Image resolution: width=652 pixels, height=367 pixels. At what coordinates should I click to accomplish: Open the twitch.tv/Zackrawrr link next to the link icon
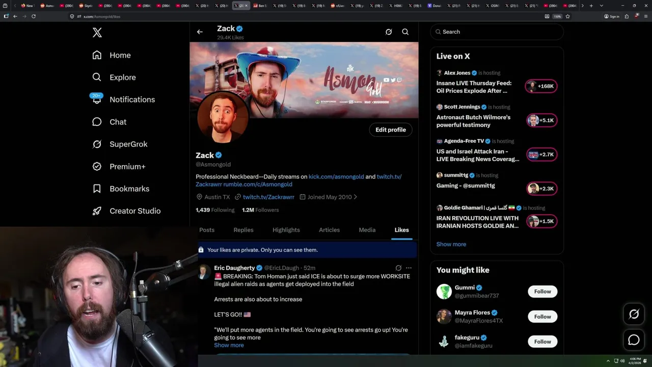point(268,197)
